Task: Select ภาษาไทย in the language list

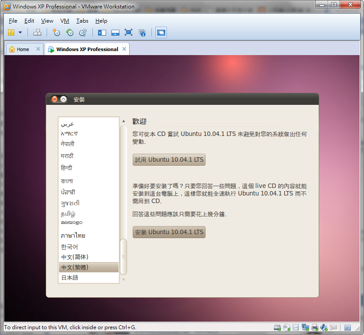Action: (x=89, y=235)
